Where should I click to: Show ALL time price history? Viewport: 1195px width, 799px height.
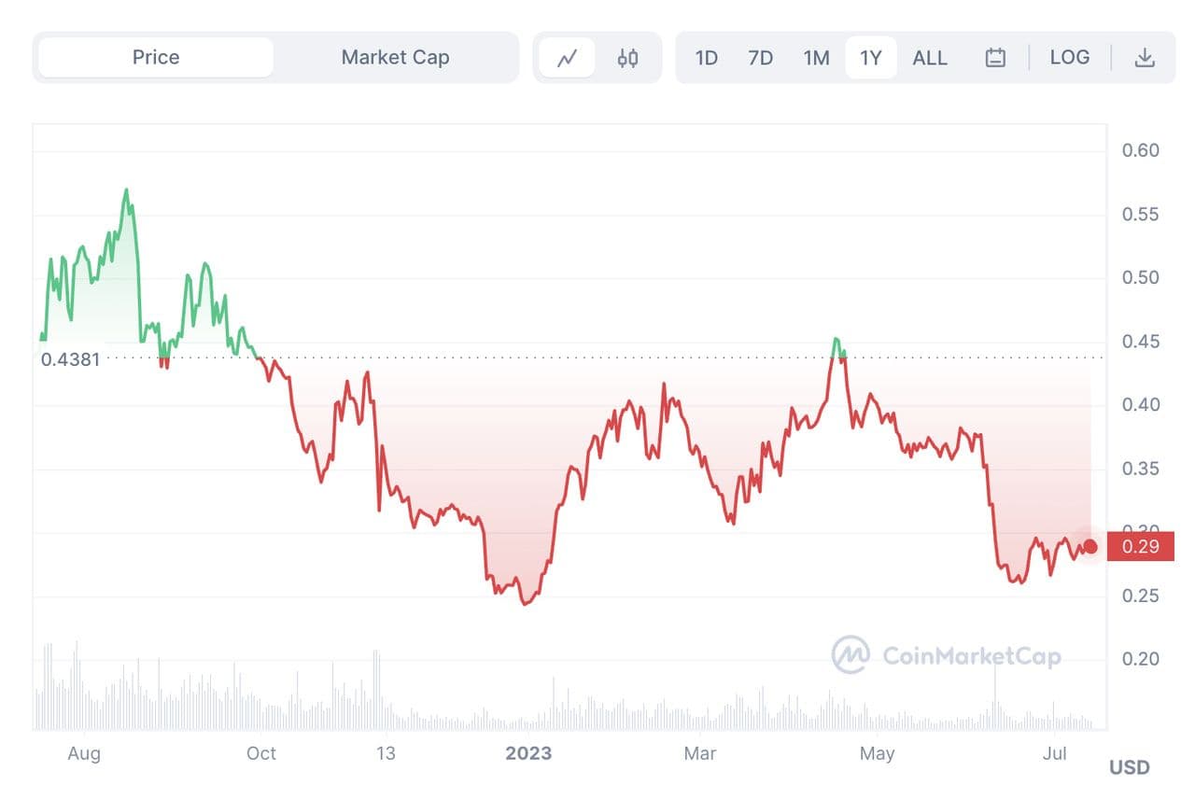[x=929, y=58]
